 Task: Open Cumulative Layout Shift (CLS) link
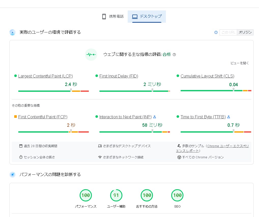(207, 76)
